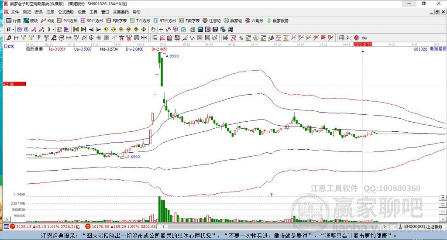Toggle the crosshair cursor tool
The height and width of the screenshot is (240, 447).
[161, 29]
